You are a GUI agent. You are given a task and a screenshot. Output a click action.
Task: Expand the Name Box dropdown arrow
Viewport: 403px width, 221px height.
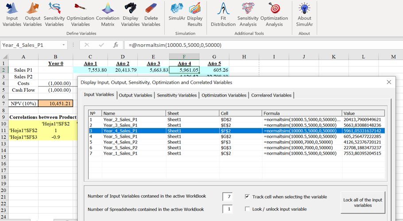(63, 45)
